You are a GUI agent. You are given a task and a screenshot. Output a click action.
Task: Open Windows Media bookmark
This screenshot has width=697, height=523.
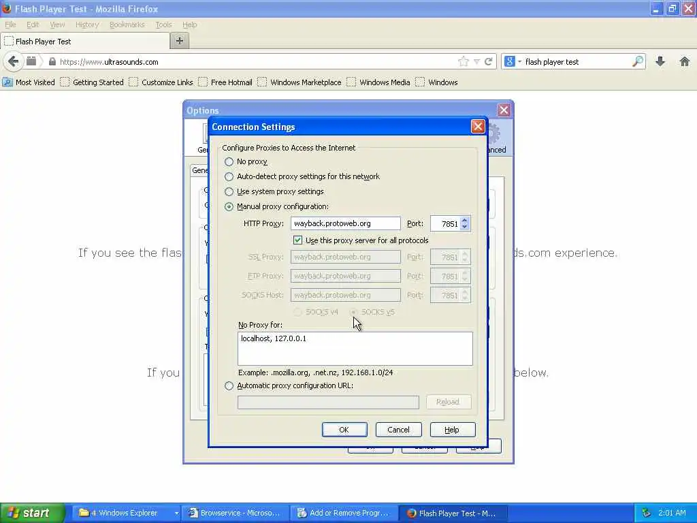coord(378,82)
